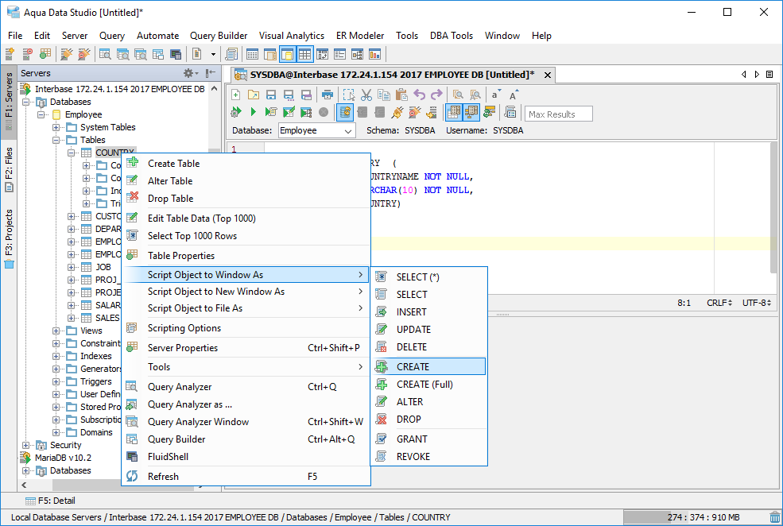Click the Query Analyzer toolbar icon
The image size is (783, 526).
(x=105, y=54)
